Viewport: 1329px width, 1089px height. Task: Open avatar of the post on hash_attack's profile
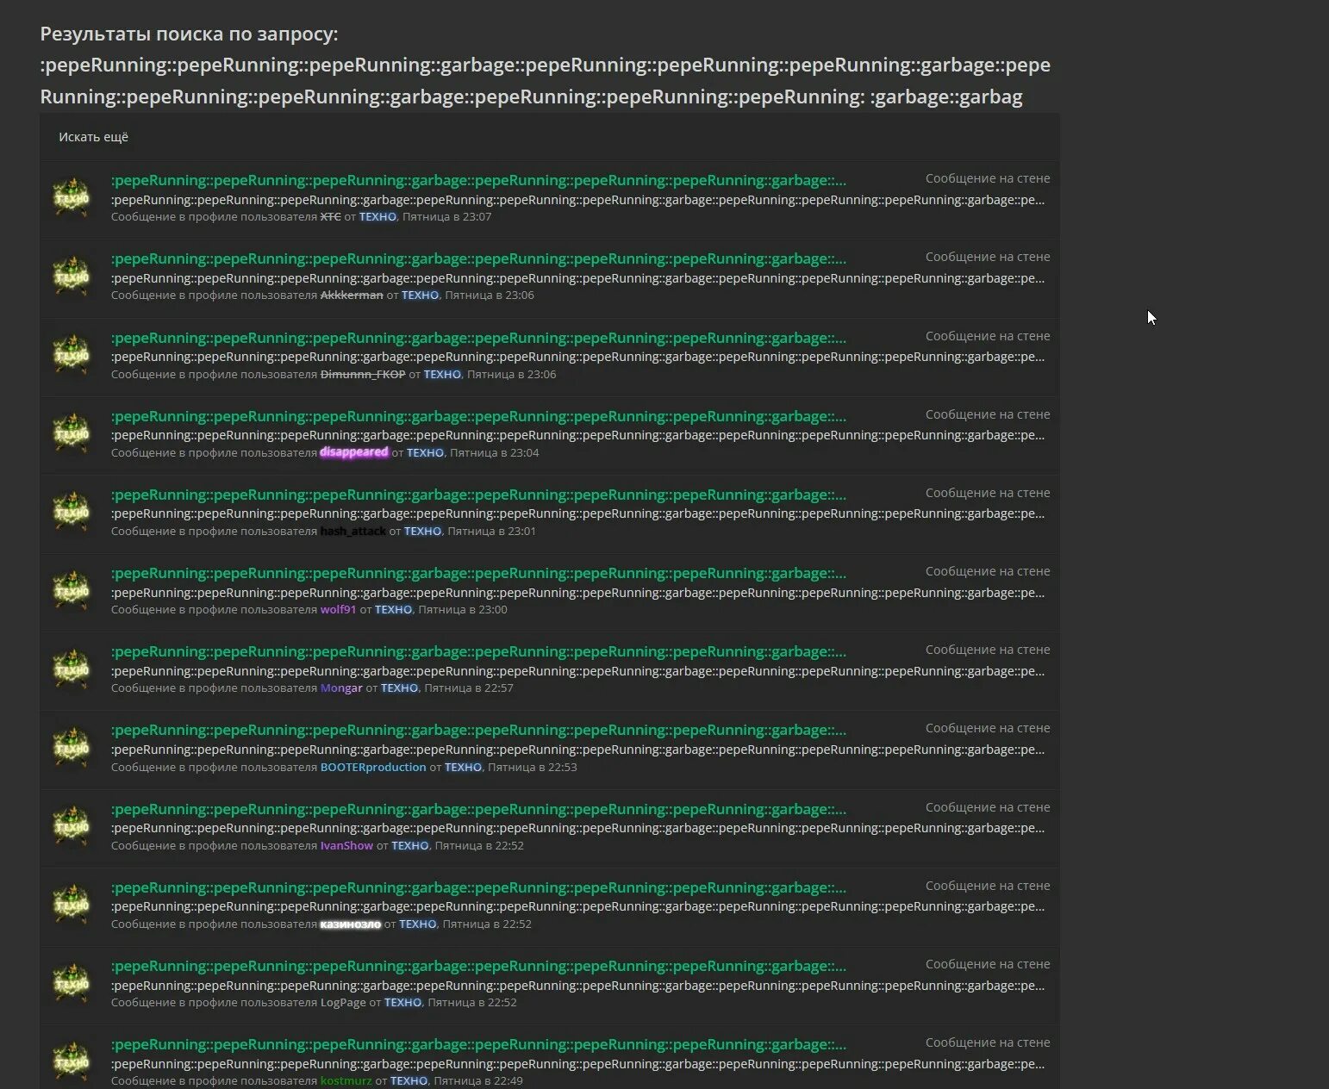(x=72, y=512)
